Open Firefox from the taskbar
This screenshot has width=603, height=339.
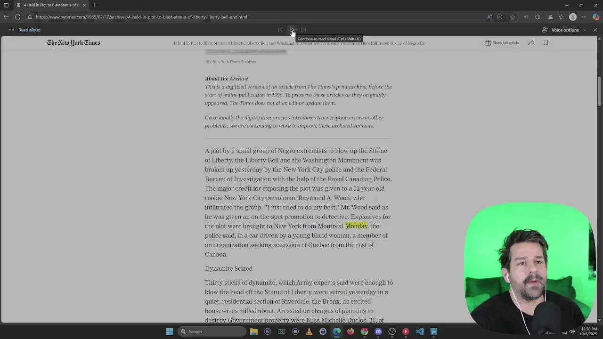click(x=350, y=331)
